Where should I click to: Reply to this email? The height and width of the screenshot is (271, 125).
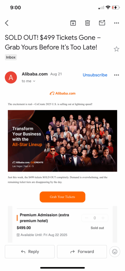pyautogui.click(x=30, y=252)
